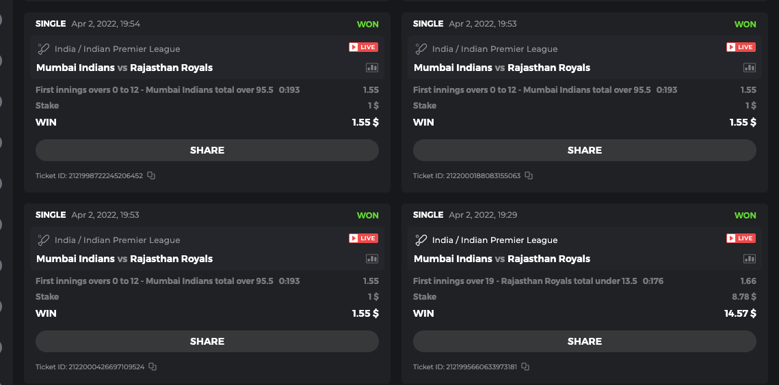The width and height of the screenshot is (779, 385).
Task: Show statistics icon in ticket 109524 card
Action: [x=372, y=259]
